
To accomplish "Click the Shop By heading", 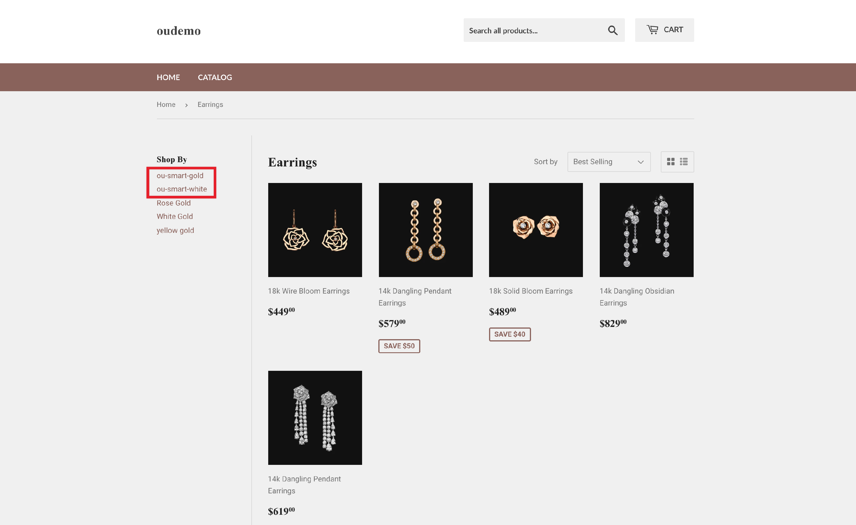I will (172, 159).
